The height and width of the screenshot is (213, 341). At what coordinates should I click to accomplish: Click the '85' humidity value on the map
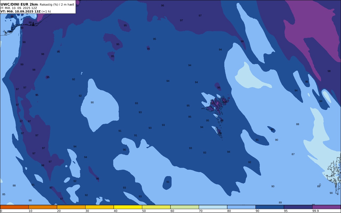(x=4, y=194)
